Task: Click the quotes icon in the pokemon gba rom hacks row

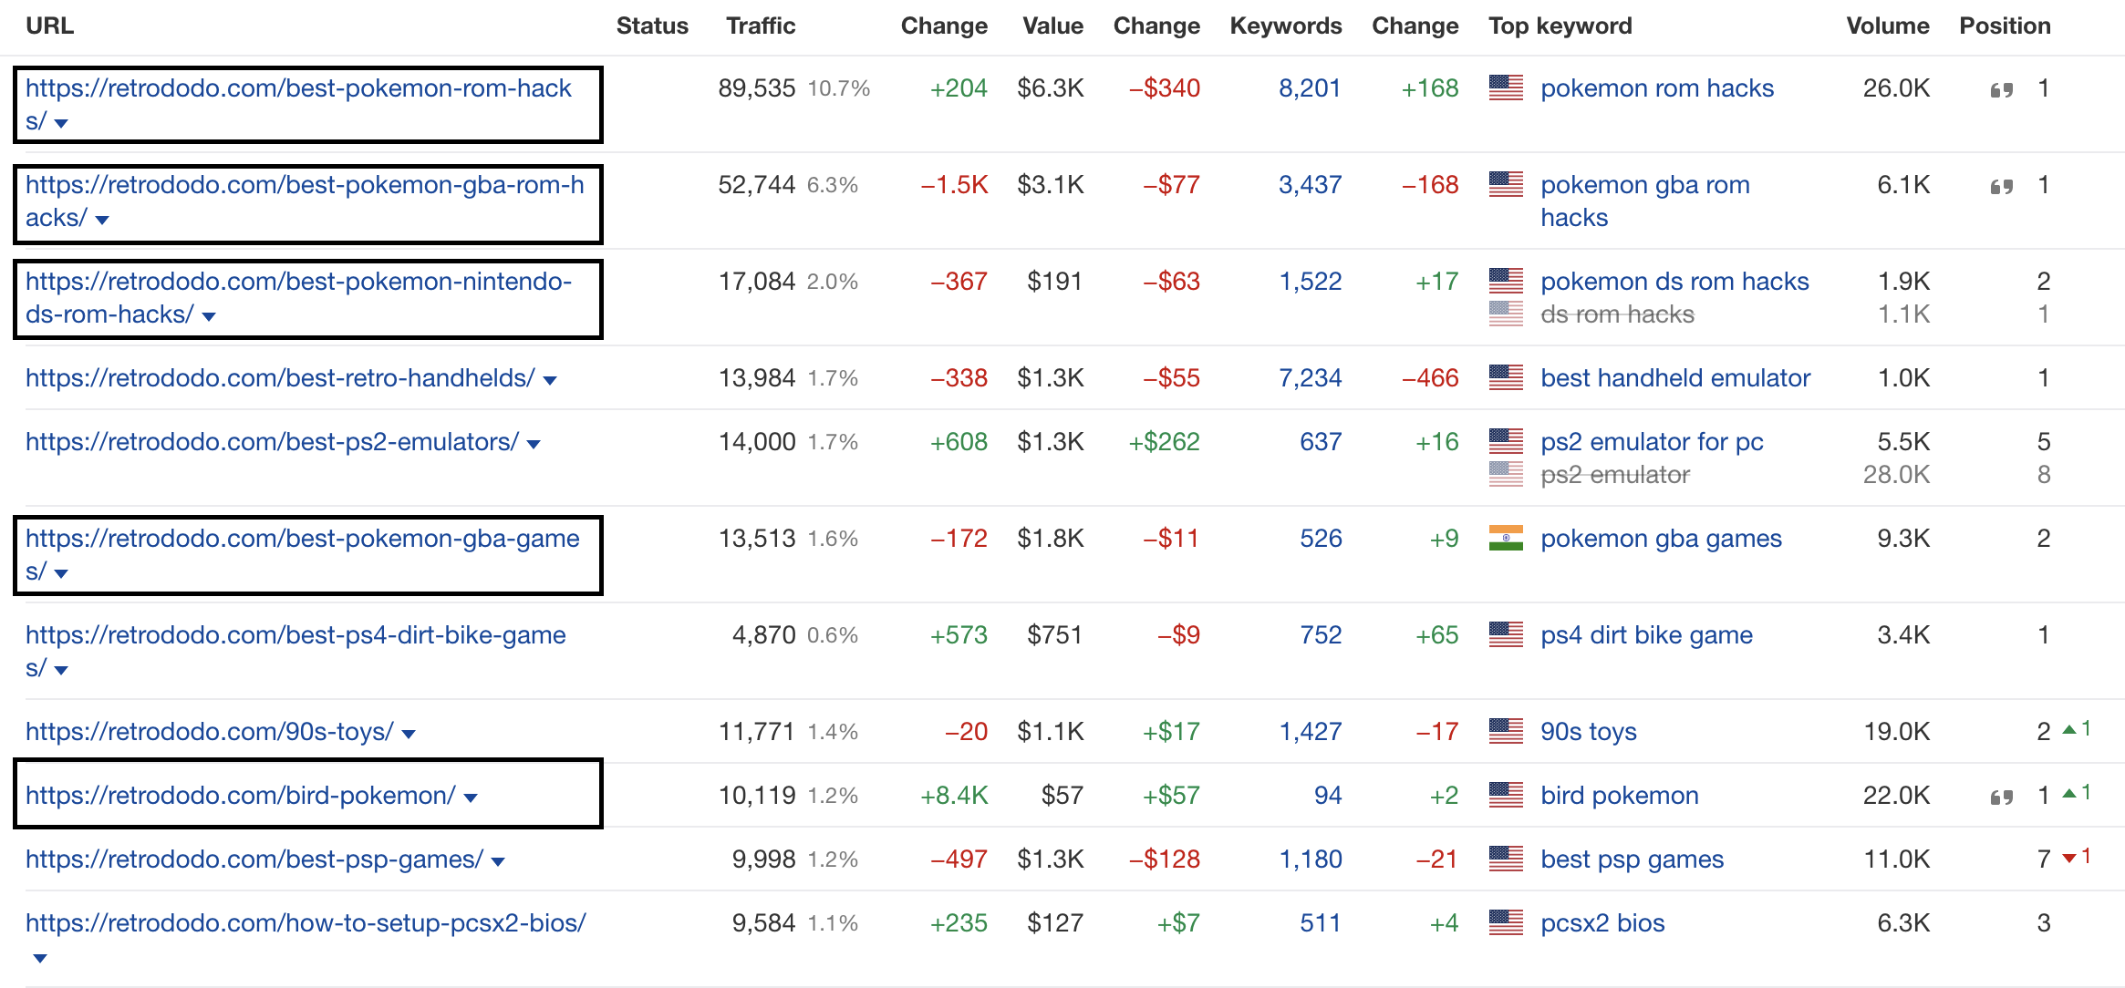Action: coord(2003,185)
